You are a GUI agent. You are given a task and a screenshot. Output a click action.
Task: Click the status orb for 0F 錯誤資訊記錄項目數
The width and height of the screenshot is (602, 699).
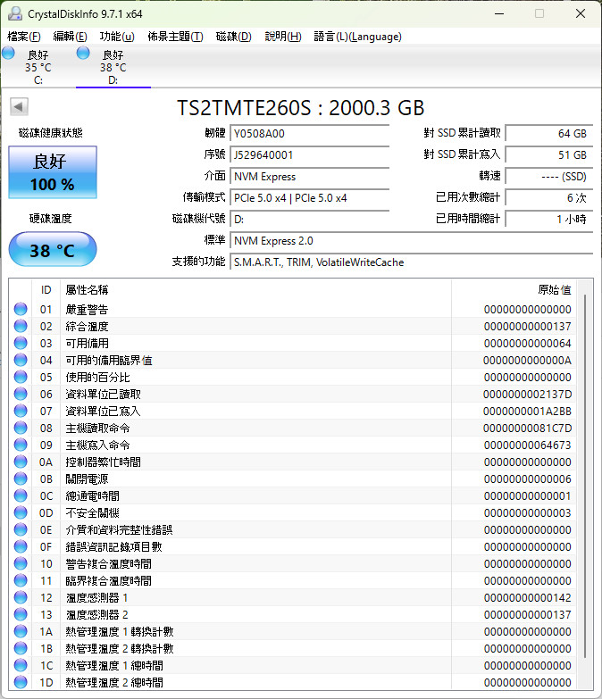click(x=21, y=546)
